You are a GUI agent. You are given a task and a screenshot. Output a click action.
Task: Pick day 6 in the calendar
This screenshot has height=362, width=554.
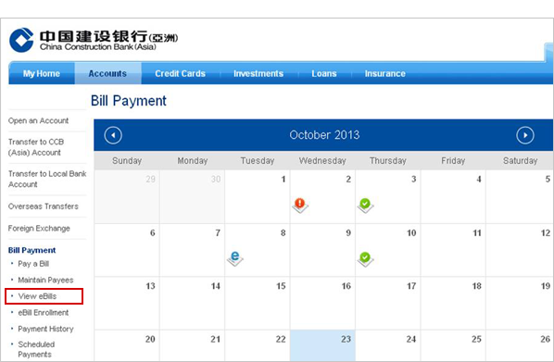point(127,250)
